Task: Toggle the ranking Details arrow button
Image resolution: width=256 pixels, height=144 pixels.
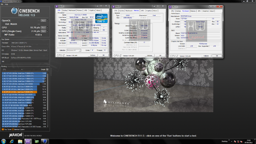Action: 47,70
